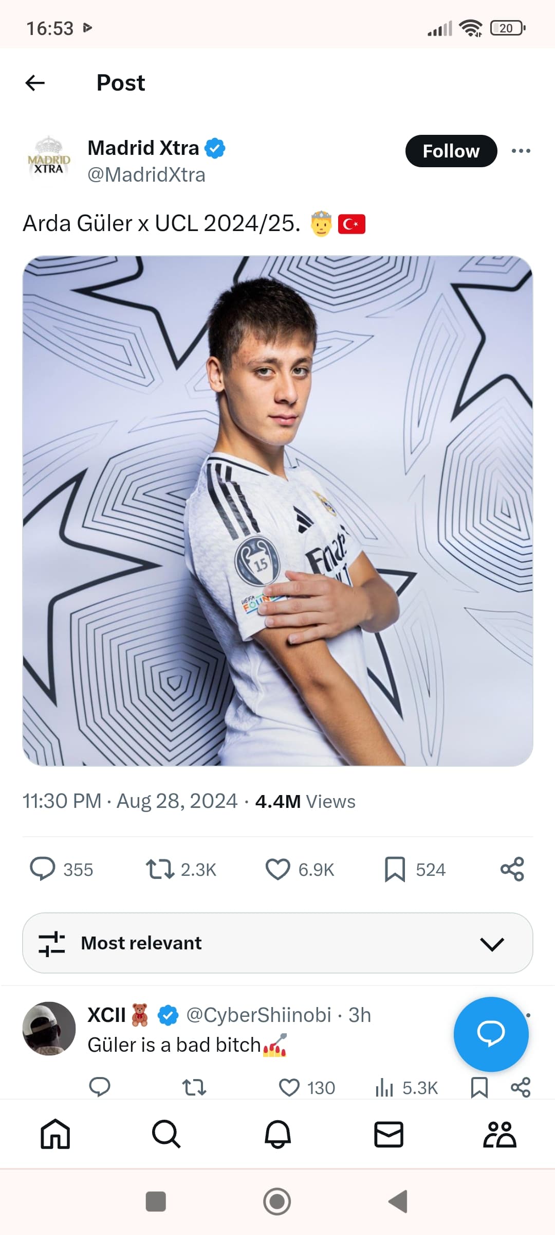Open the three-dot more options menu
The height and width of the screenshot is (1235, 555).
[521, 151]
